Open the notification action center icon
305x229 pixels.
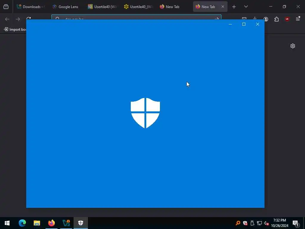(296, 223)
